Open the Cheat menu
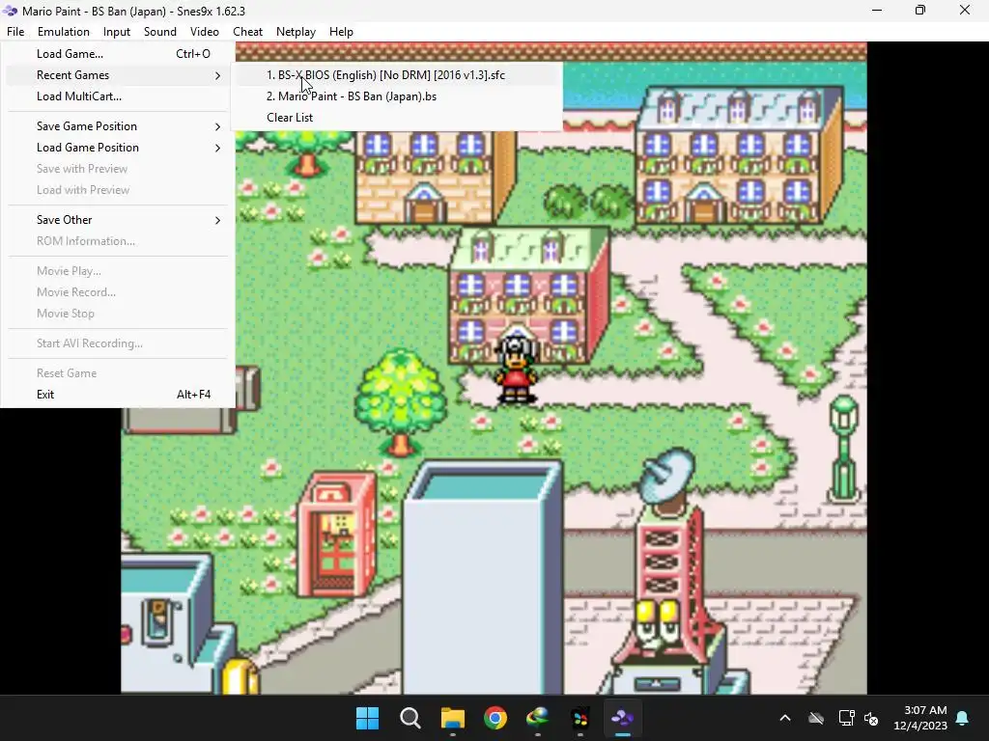Screen dimensions: 989x741 click(x=247, y=32)
